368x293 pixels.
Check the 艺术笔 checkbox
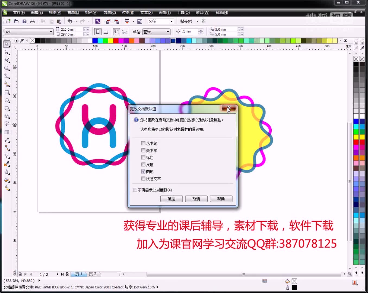143,143
